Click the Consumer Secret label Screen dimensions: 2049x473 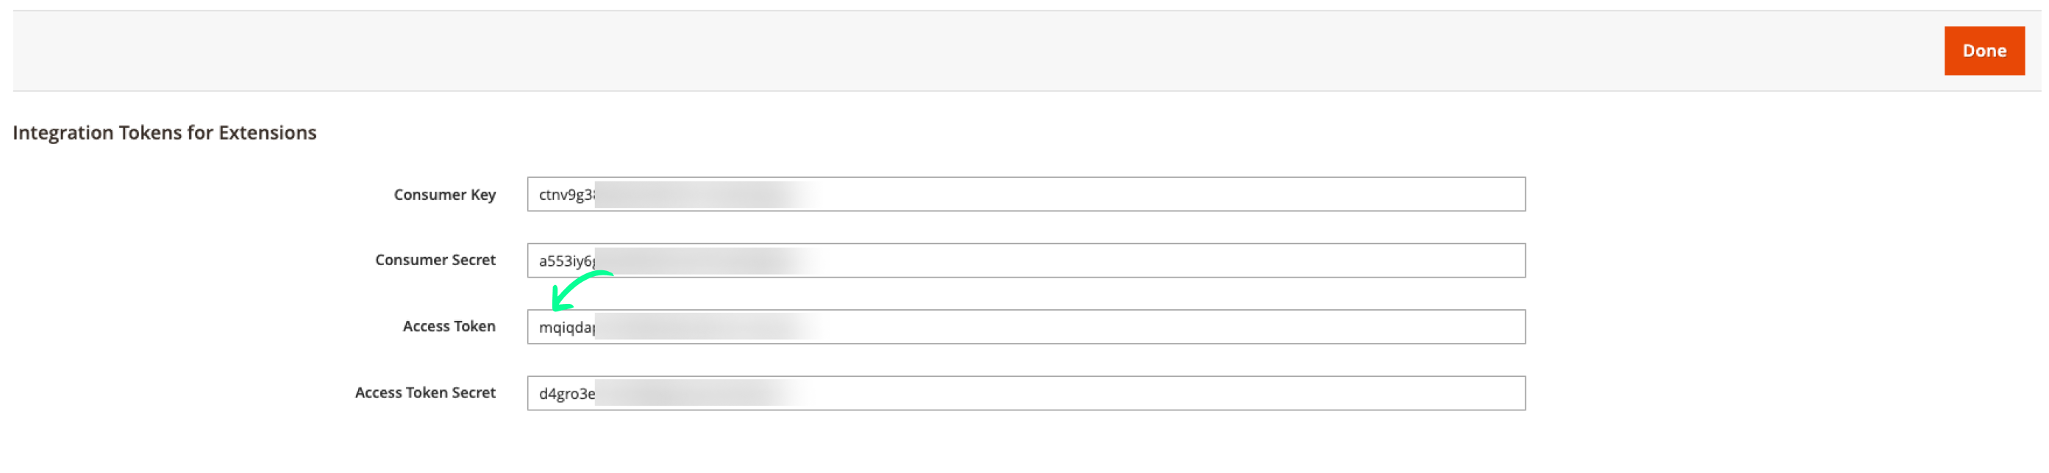(435, 260)
